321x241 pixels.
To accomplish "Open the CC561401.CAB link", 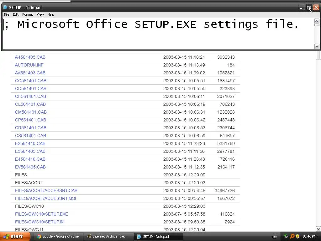I will 31,81.
